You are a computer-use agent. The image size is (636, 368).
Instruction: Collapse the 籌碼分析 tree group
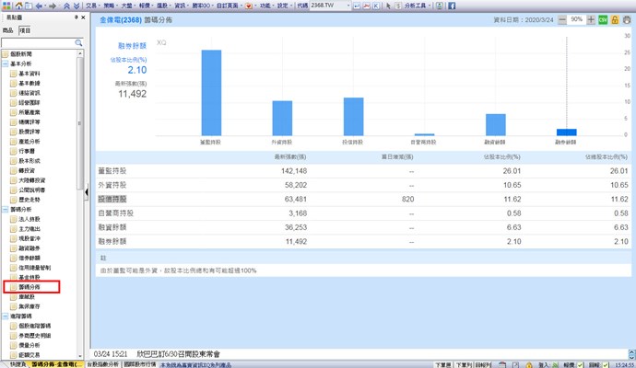(5, 210)
